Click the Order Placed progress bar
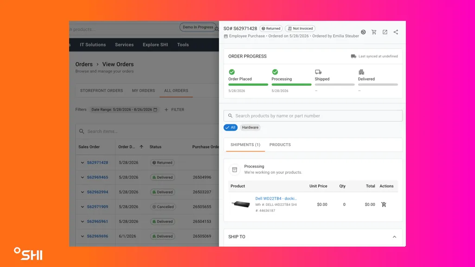This screenshot has width=475, height=267. click(x=248, y=85)
